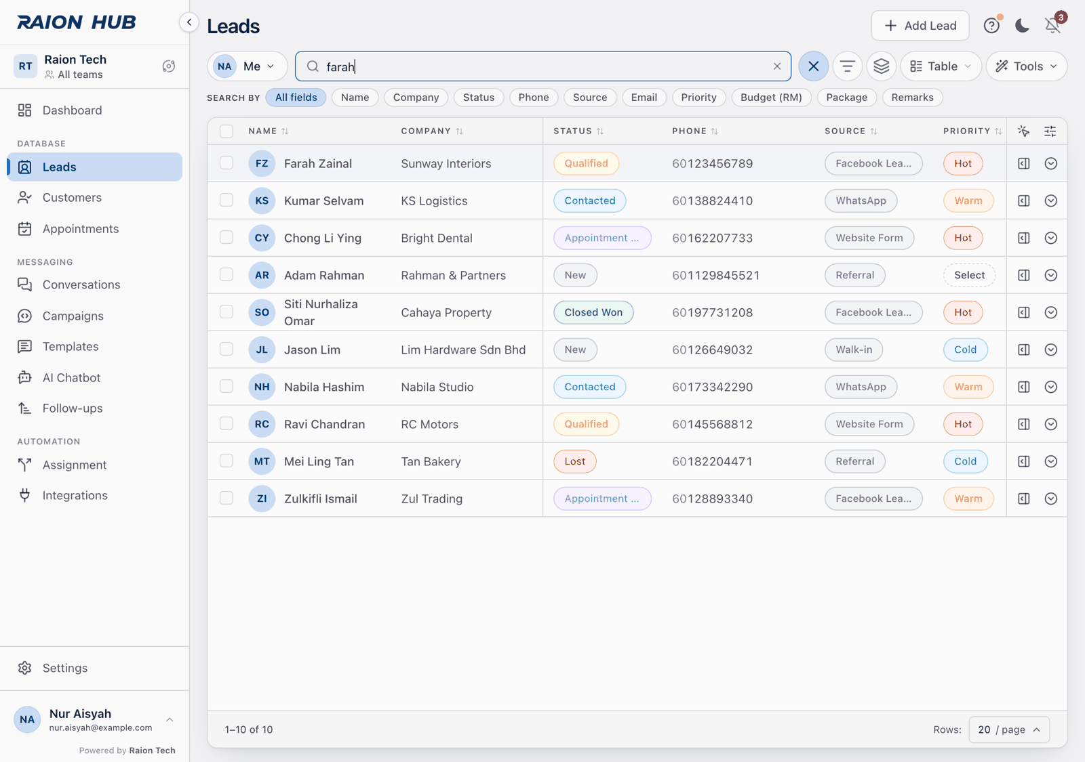Click the Add Lead button

920,26
